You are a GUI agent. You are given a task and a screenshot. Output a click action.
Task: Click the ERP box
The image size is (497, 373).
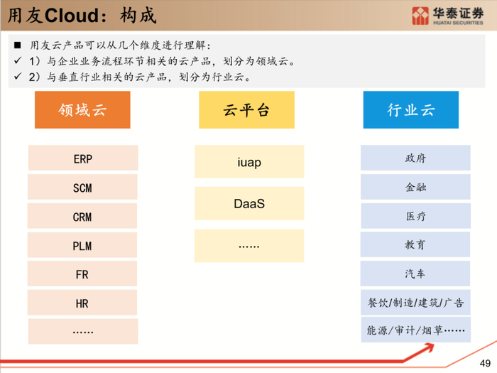pos(83,158)
